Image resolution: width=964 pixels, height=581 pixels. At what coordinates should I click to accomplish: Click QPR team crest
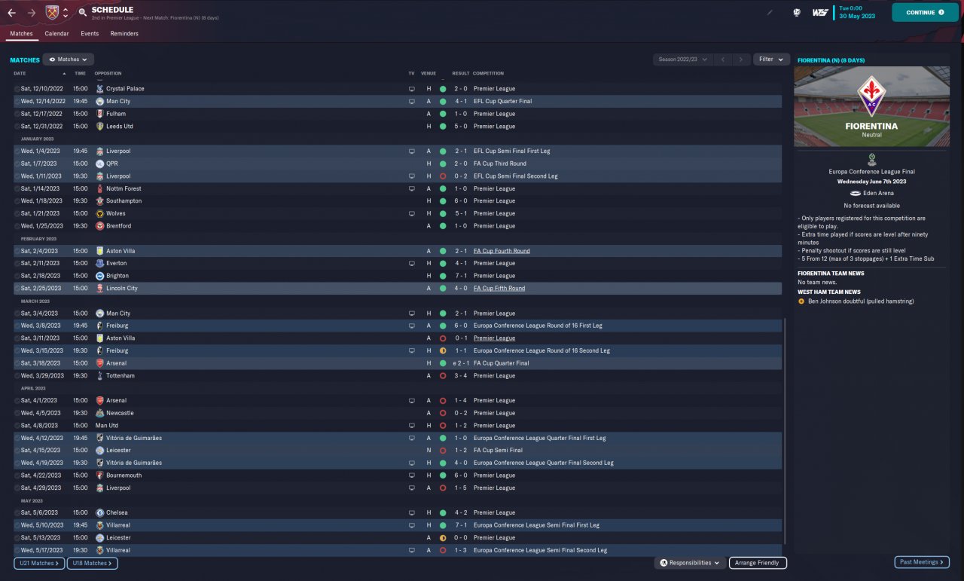99,164
